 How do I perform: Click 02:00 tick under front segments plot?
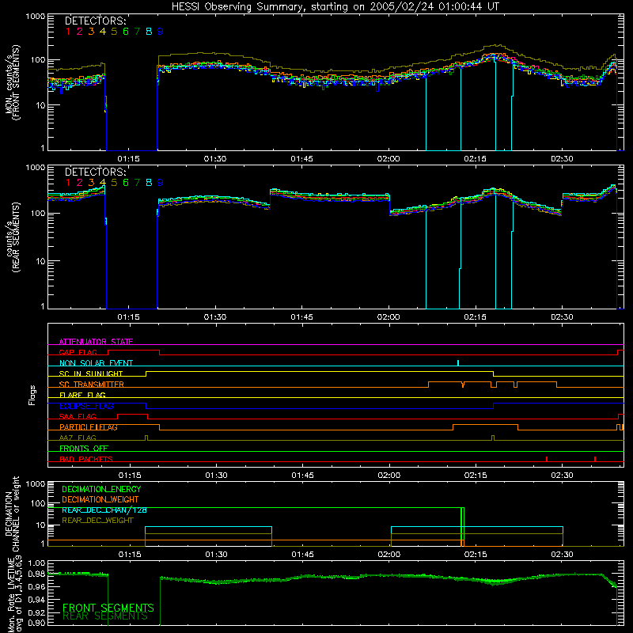389,159
